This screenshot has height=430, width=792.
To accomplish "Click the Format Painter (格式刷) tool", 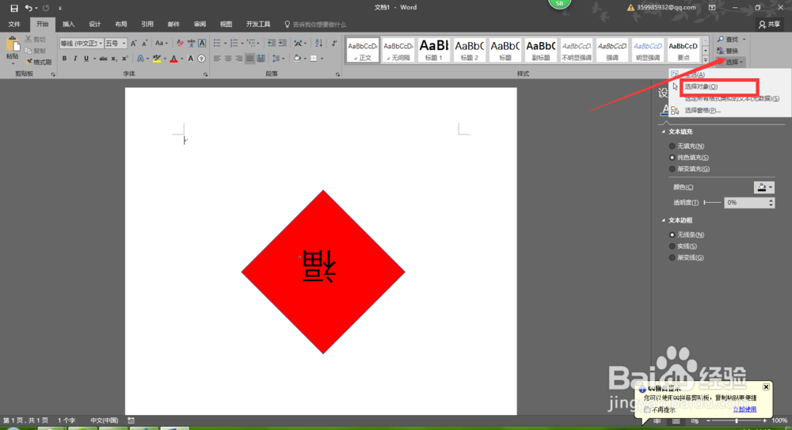I will pyautogui.click(x=38, y=62).
